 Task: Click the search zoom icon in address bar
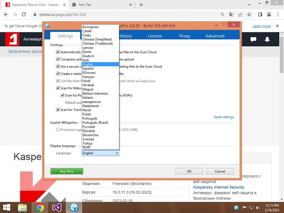coord(222,14)
